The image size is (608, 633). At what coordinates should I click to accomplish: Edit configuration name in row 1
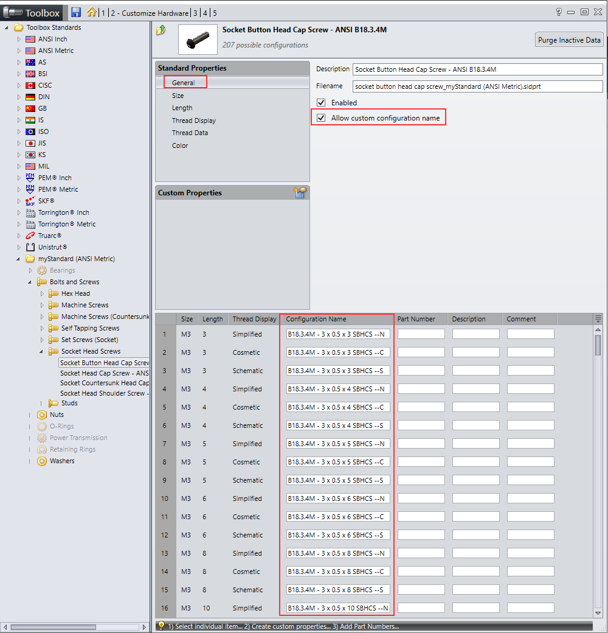click(338, 334)
